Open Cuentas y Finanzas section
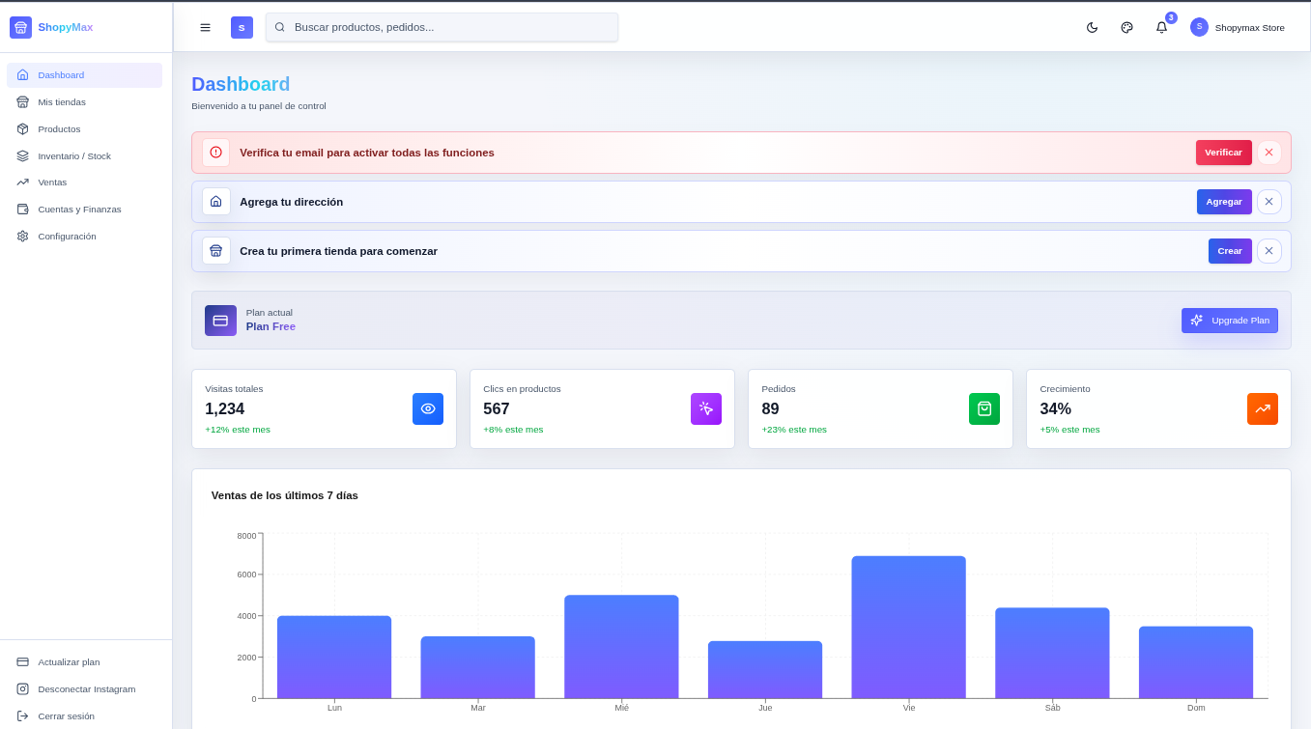Image resolution: width=1311 pixels, height=729 pixels. (79, 209)
